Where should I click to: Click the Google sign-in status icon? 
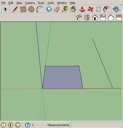[x=18, y=125]
